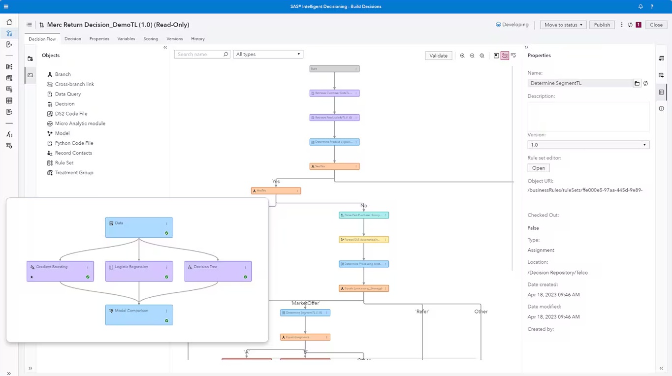The height and width of the screenshot is (376, 672).
Task: Click the zoom in magnifier icon
Action: pos(462,56)
